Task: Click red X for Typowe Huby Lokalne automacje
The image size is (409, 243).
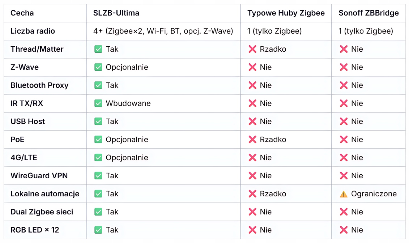Action: tap(252, 194)
